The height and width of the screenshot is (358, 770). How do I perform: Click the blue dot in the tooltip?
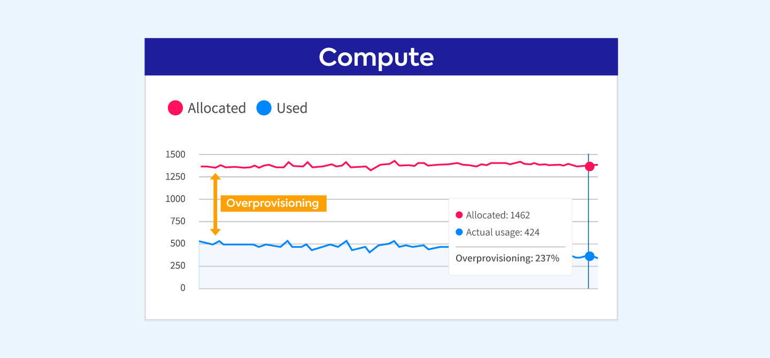coord(459,232)
